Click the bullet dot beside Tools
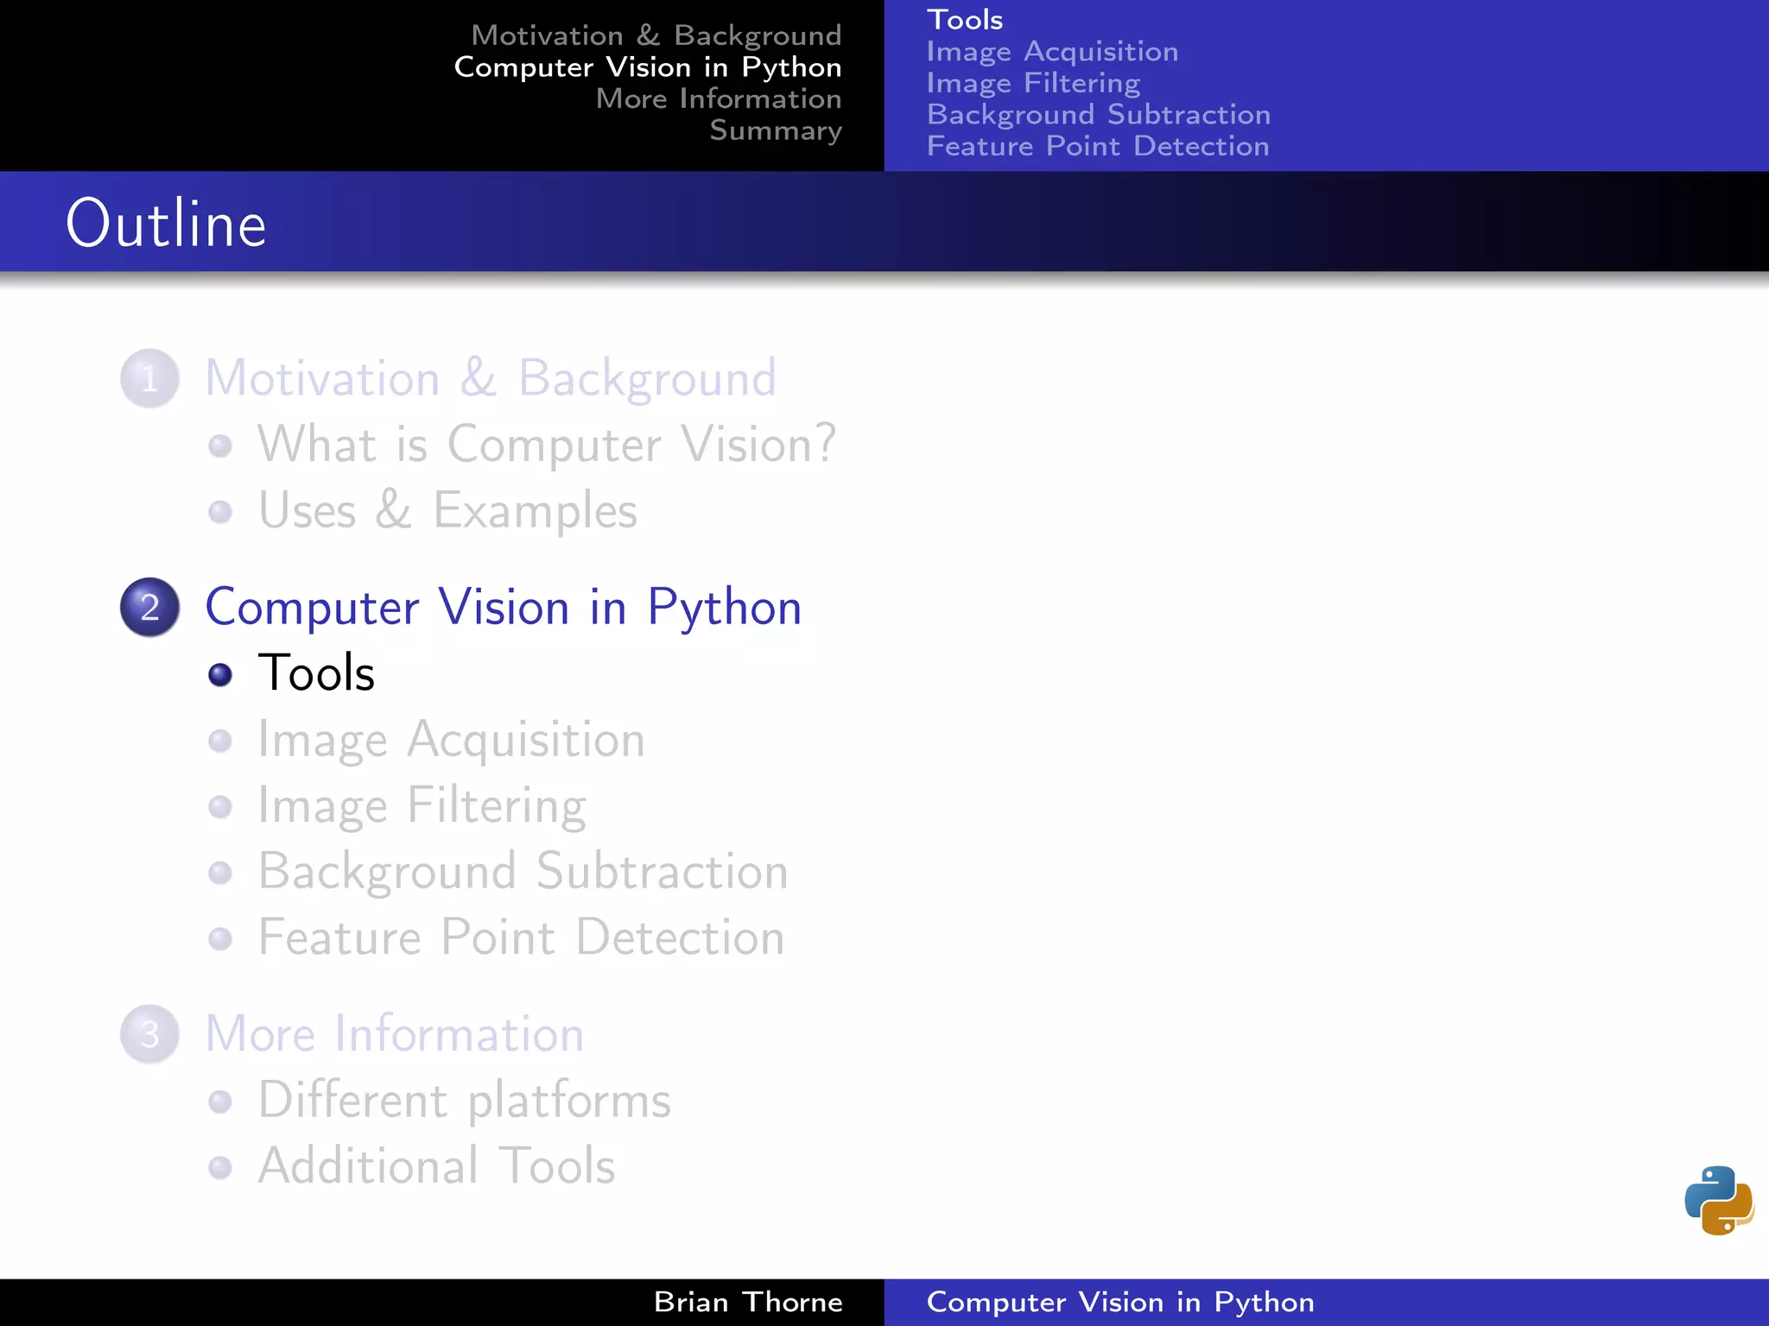1769x1326 pixels. coord(220,674)
